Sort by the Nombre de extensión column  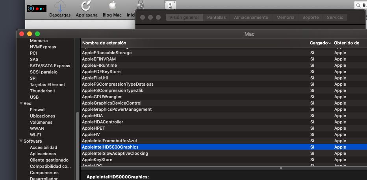(x=195, y=43)
